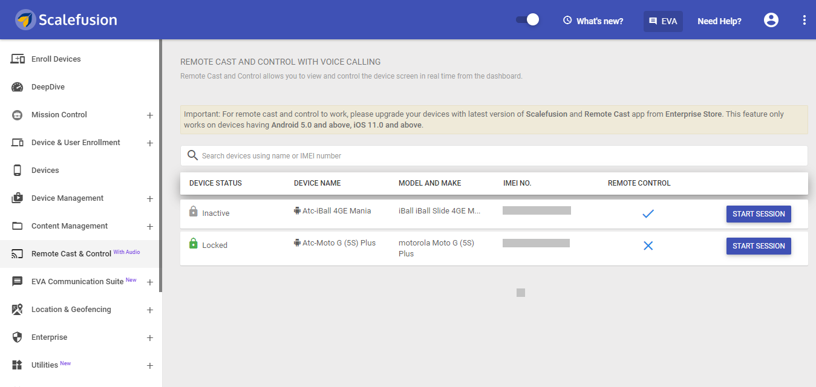Open the EVA chat button
816x387 pixels.
coord(663,21)
